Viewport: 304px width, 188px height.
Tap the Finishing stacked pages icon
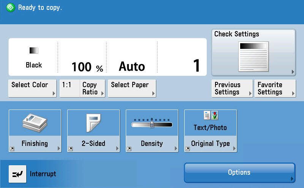pyautogui.click(x=35, y=122)
